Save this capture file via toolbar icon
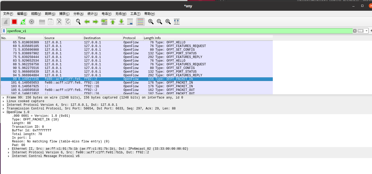Viewport: 372px width, 174px height. click(51, 22)
